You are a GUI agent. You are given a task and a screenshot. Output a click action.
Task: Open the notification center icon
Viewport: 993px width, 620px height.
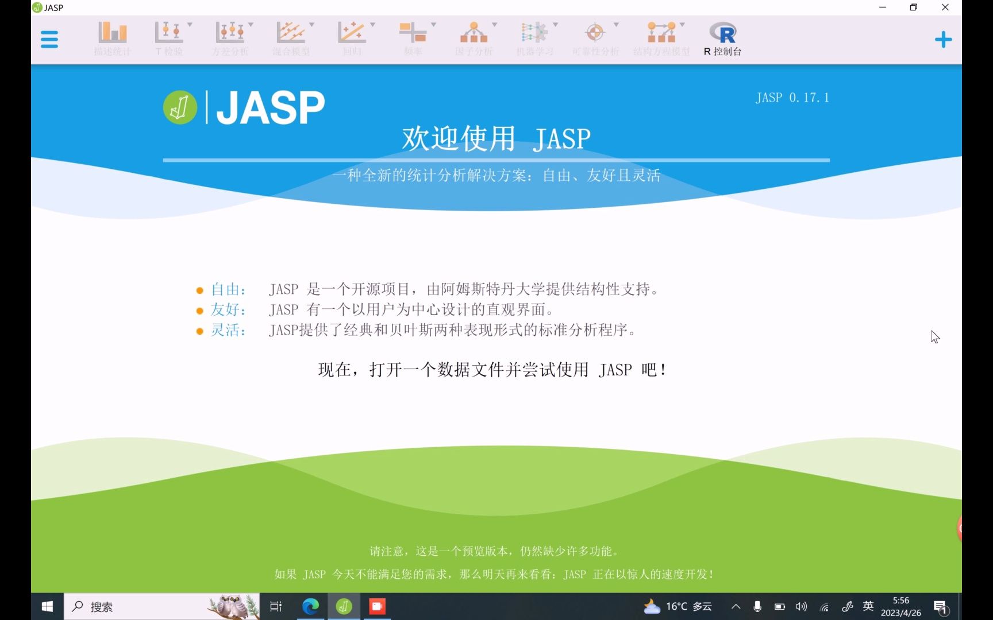pyautogui.click(x=940, y=607)
